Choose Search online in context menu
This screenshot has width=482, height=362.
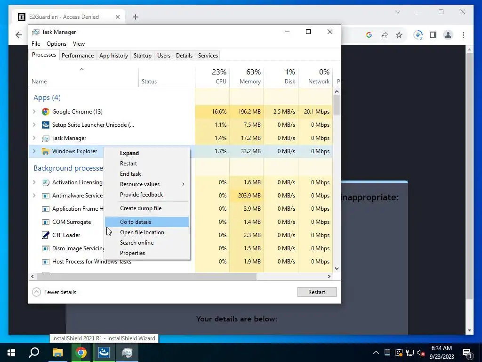click(x=147, y=243)
